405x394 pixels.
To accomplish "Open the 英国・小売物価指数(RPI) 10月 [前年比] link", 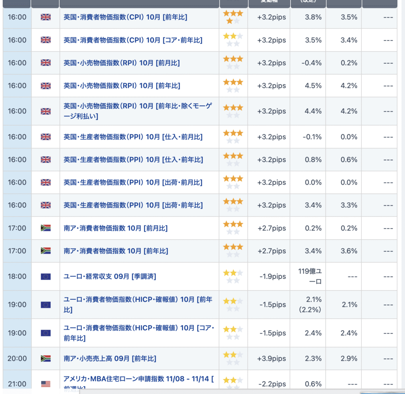I will coord(121,86).
